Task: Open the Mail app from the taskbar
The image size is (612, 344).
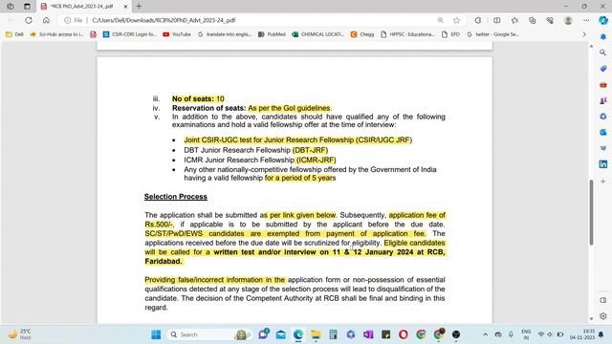Action: [280, 334]
